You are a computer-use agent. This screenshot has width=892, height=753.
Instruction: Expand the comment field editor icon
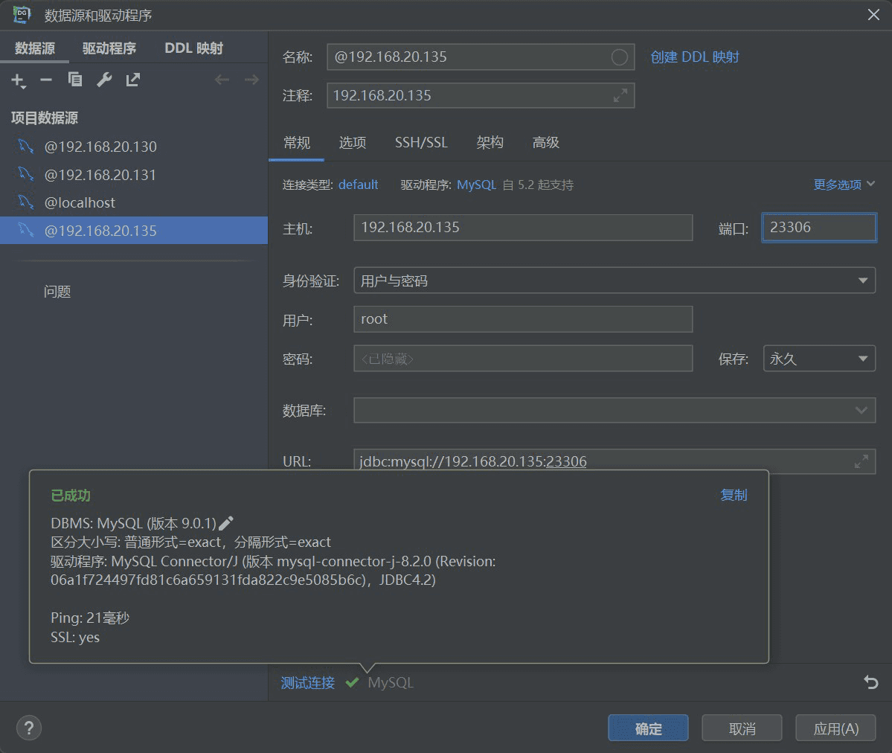coord(620,95)
